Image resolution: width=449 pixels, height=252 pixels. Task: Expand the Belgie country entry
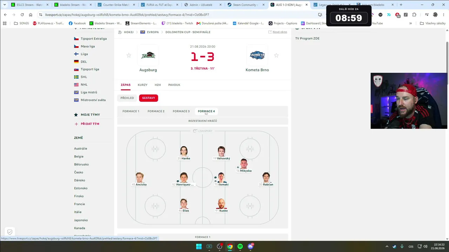(x=79, y=156)
